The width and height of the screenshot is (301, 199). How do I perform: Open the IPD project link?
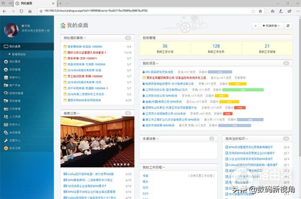[159, 72]
